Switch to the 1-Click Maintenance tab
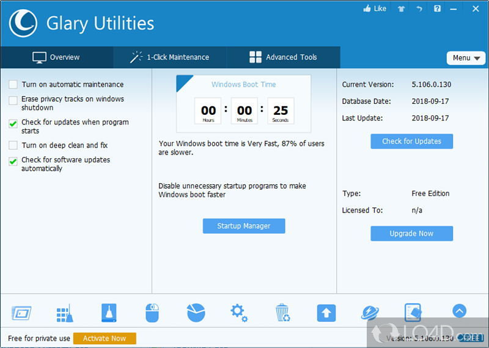The width and height of the screenshot is (489, 348). point(169,57)
